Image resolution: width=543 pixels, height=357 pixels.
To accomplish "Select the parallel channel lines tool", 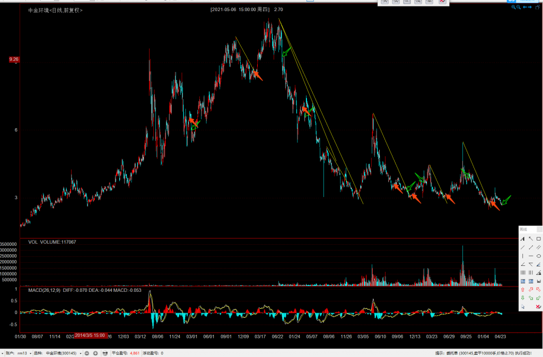I will (x=539, y=247).
